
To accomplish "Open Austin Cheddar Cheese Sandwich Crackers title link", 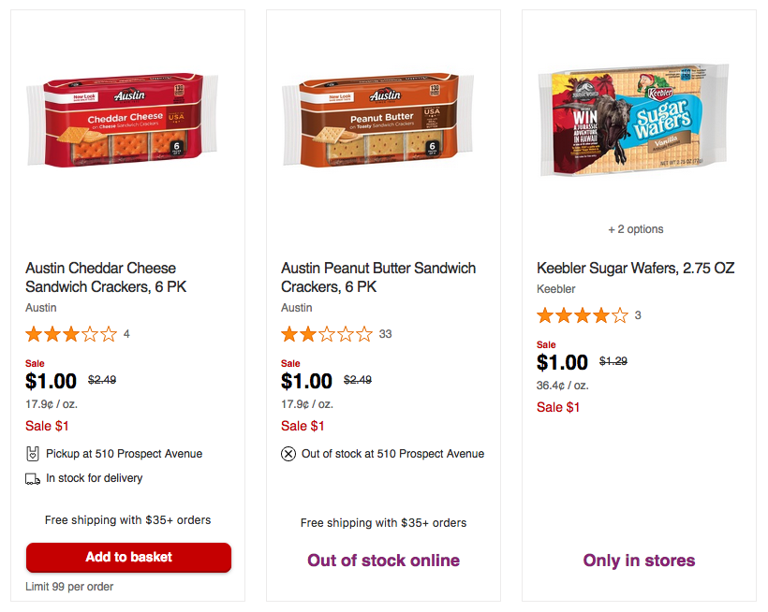I will pyautogui.click(x=106, y=277).
